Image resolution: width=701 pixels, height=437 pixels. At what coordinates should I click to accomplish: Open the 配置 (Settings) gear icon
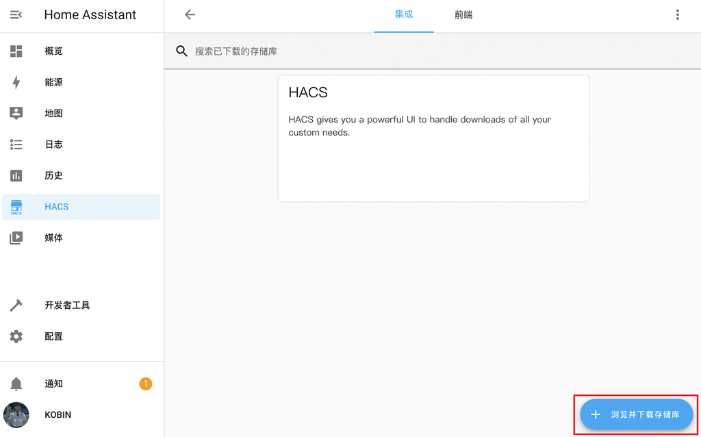[16, 336]
